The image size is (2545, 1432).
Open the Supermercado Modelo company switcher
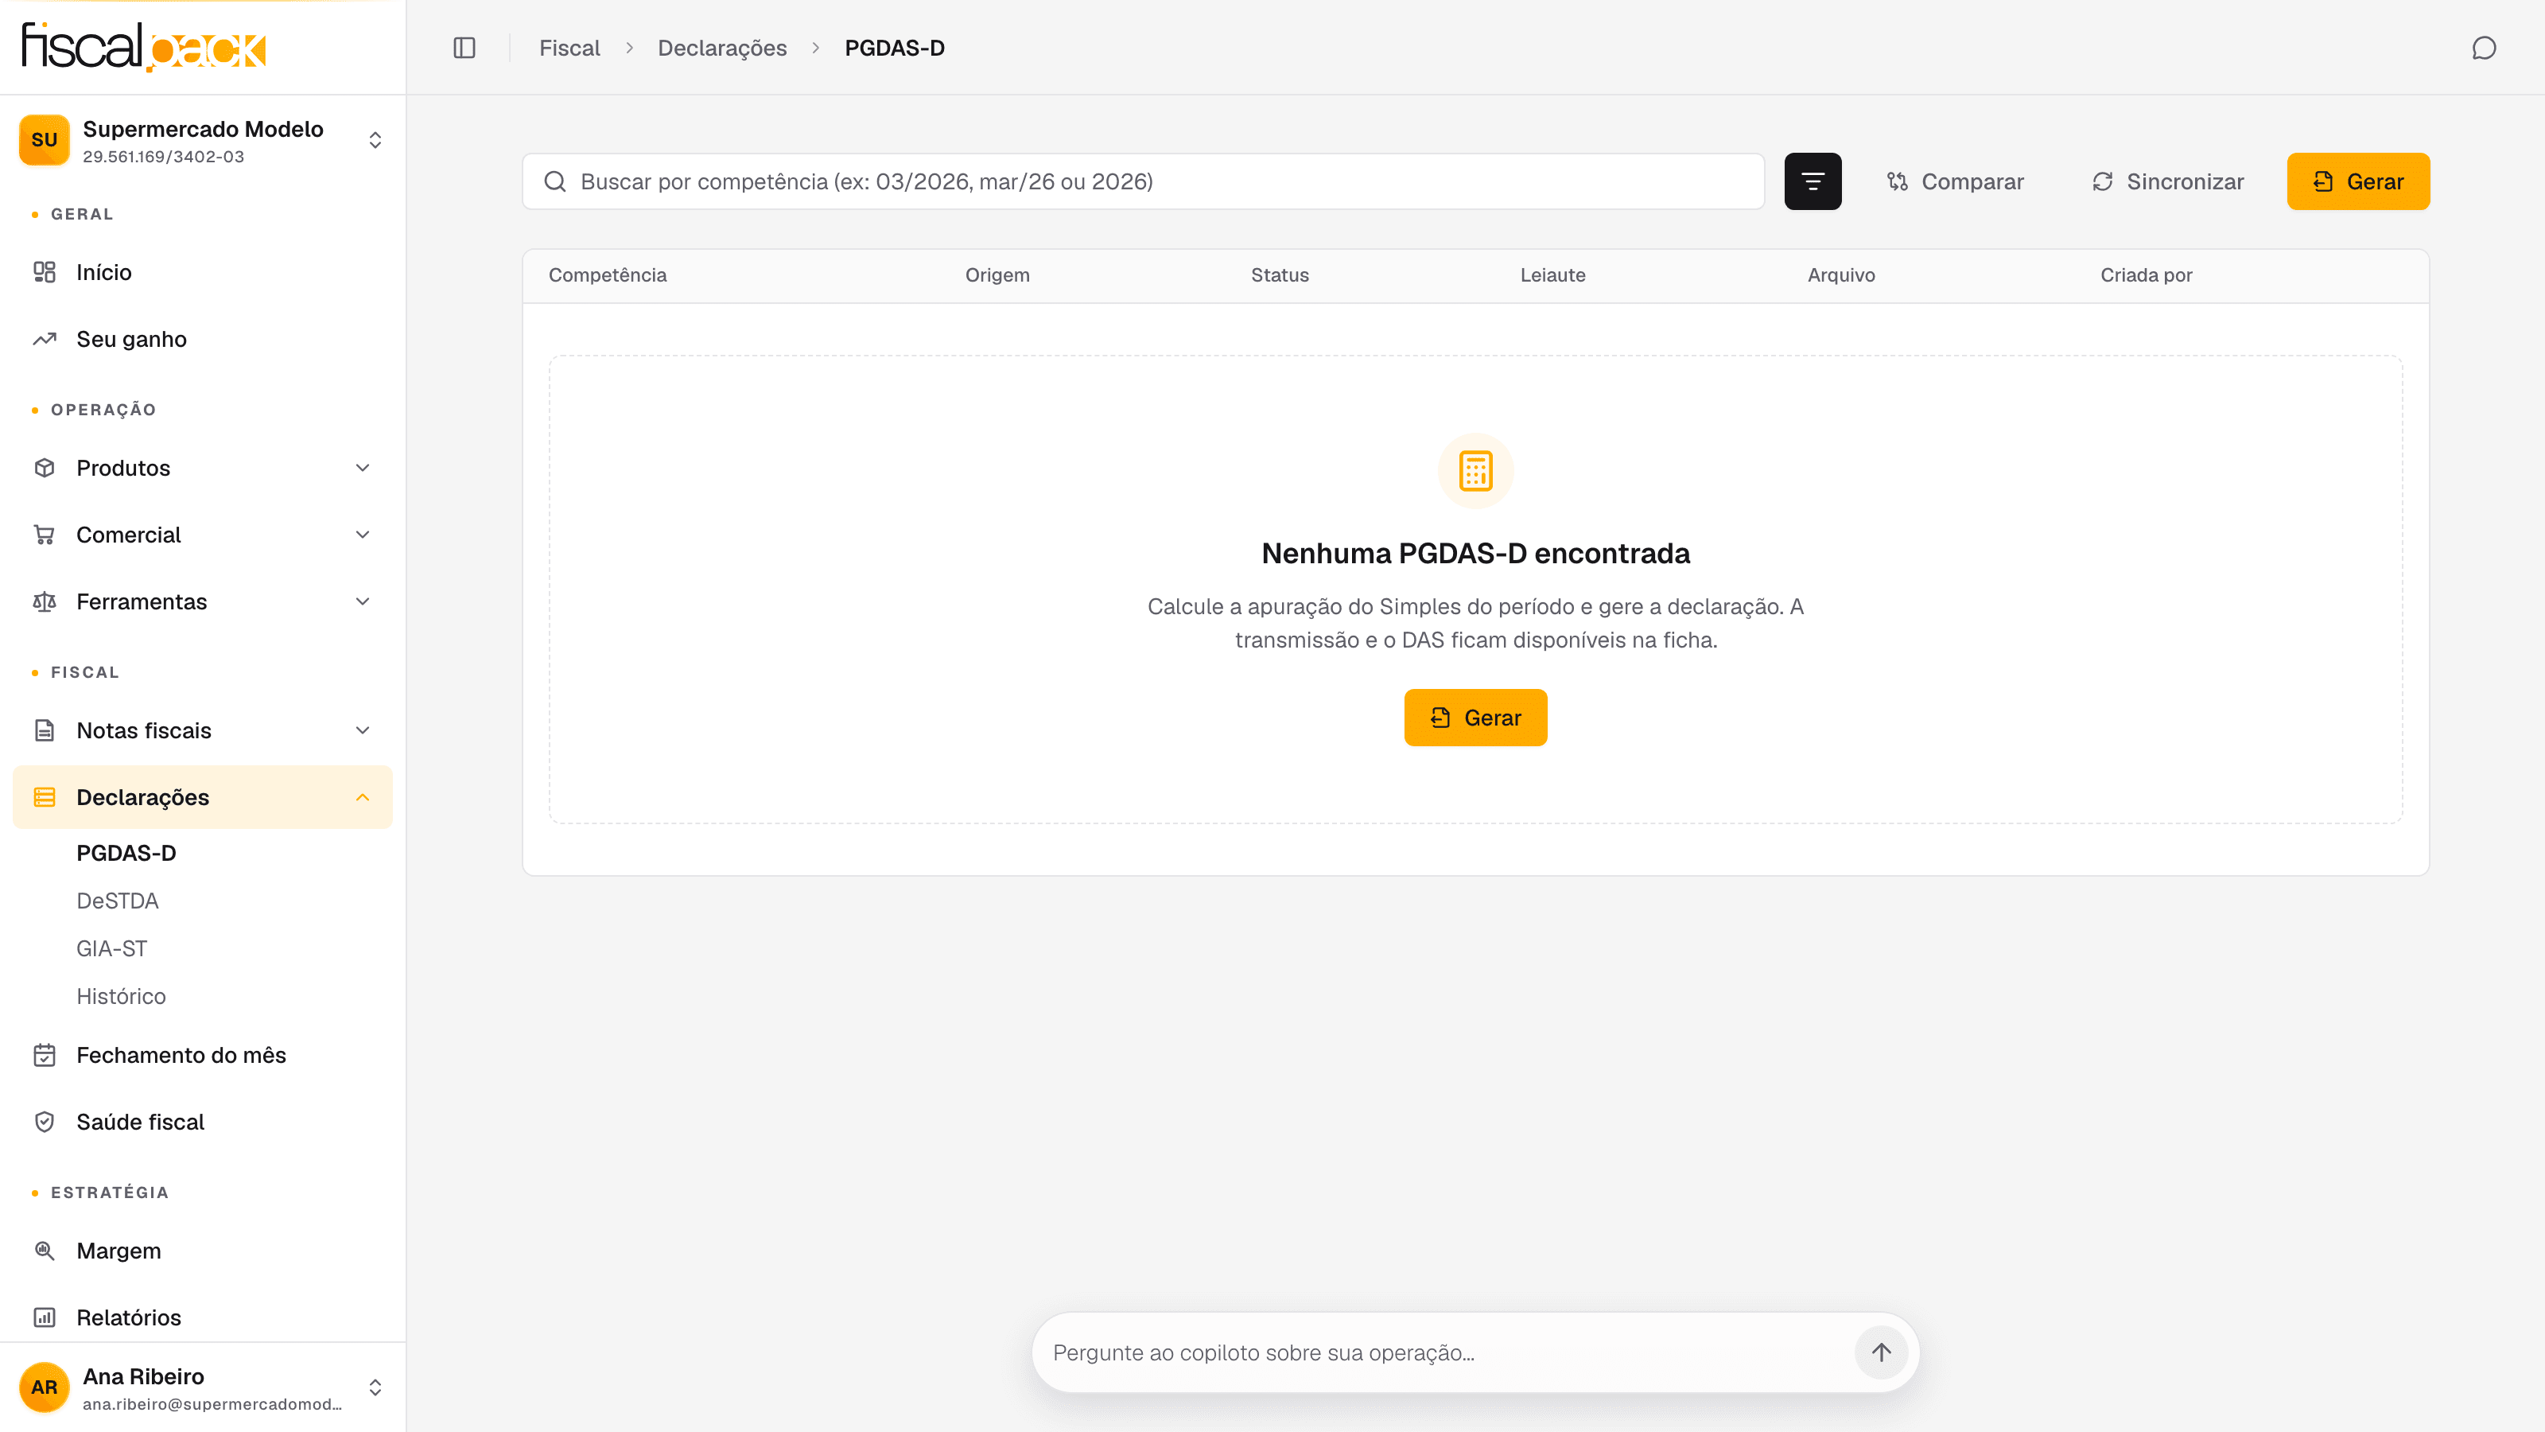[203, 140]
